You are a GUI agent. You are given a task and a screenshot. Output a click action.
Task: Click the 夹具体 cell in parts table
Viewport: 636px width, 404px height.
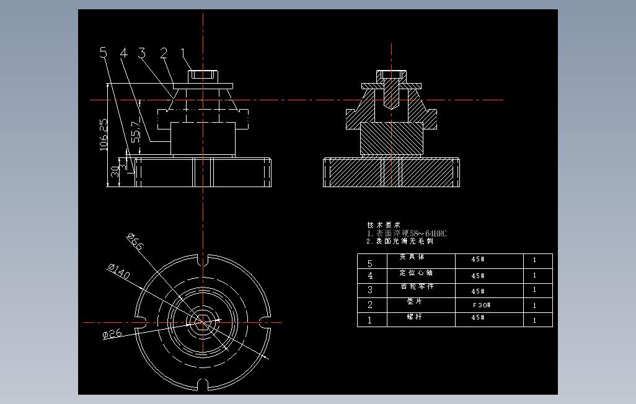421,261
